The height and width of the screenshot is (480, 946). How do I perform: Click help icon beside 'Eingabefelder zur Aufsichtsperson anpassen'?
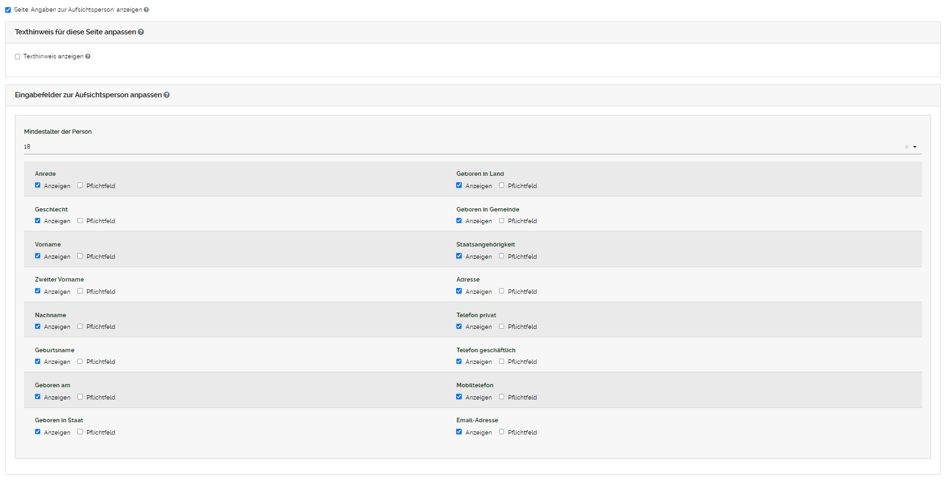167,95
